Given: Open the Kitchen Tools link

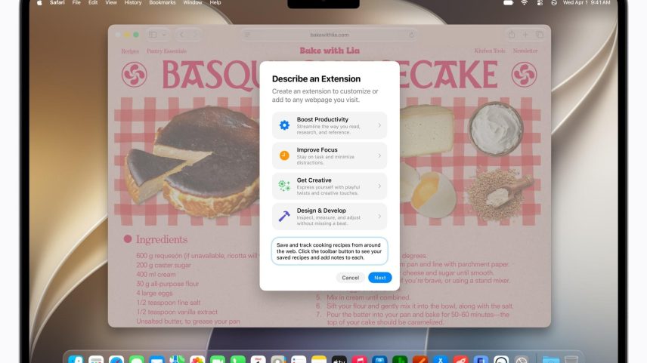Looking at the screenshot, I should pyautogui.click(x=490, y=51).
